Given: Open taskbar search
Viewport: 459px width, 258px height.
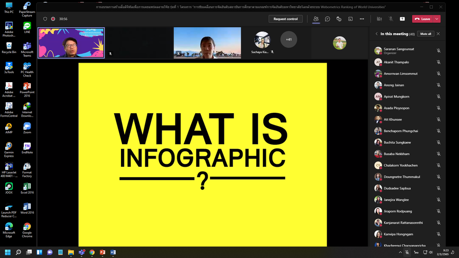Looking at the screenshot, I should (18, 252).
